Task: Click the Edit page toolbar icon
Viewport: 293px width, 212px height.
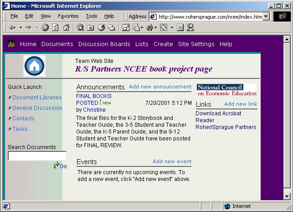Action: tap(164, 27)
